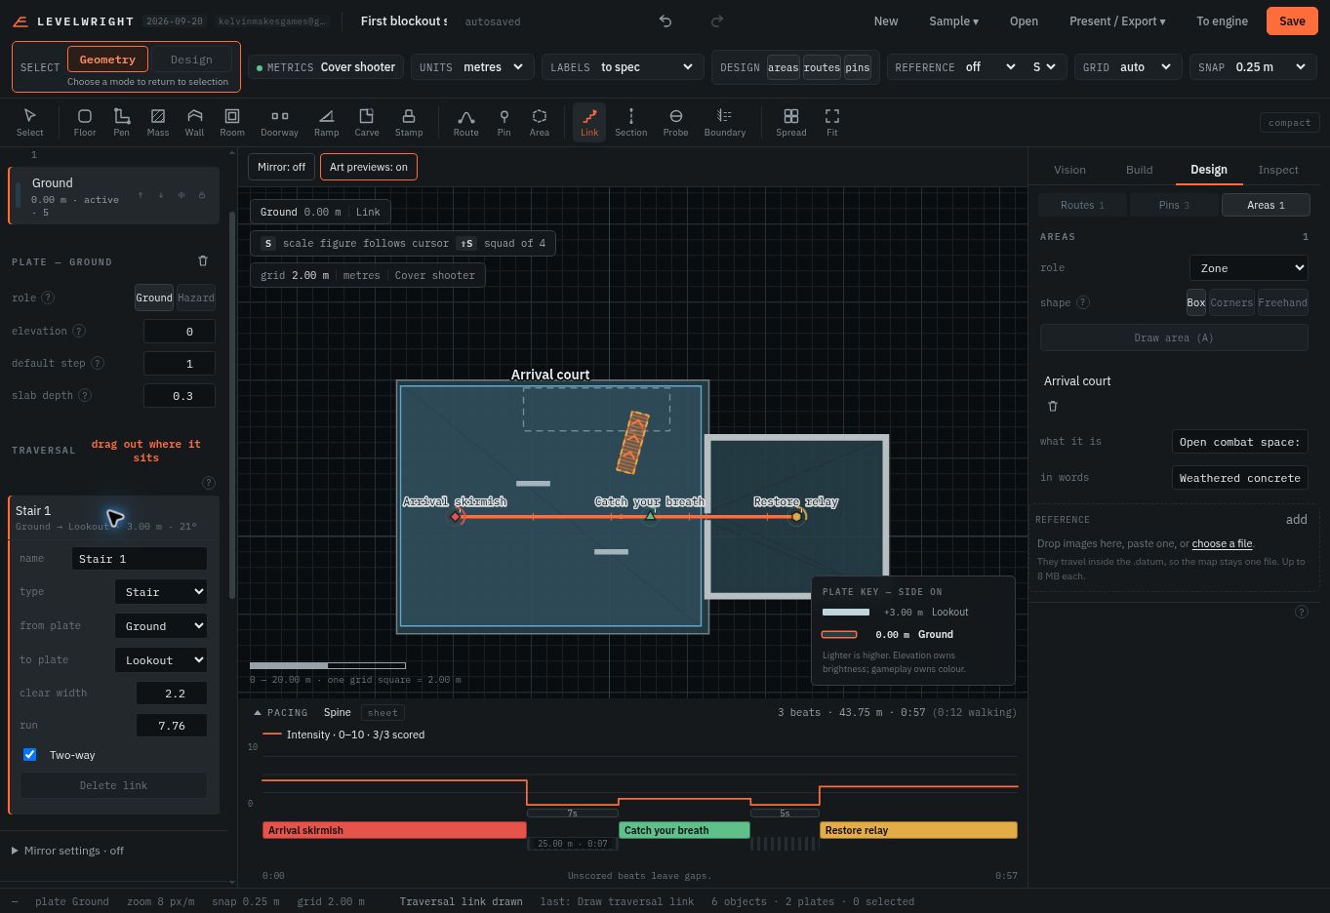Toggle Mirror: off

coord(282,167)
